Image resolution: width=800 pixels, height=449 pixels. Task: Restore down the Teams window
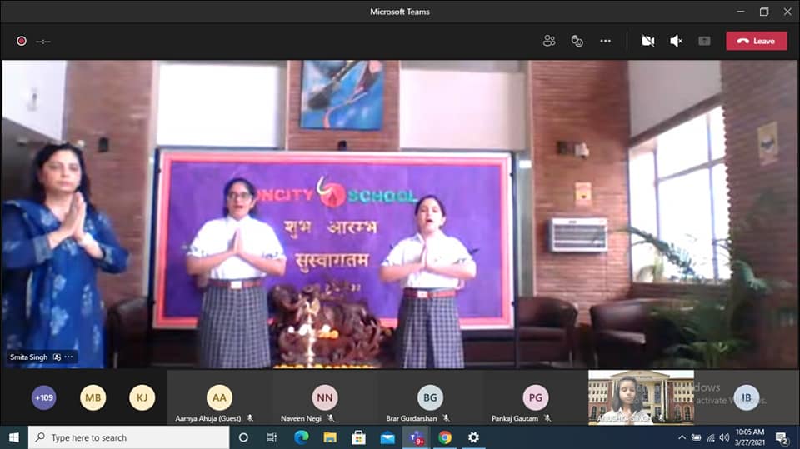tap(764, 11)
